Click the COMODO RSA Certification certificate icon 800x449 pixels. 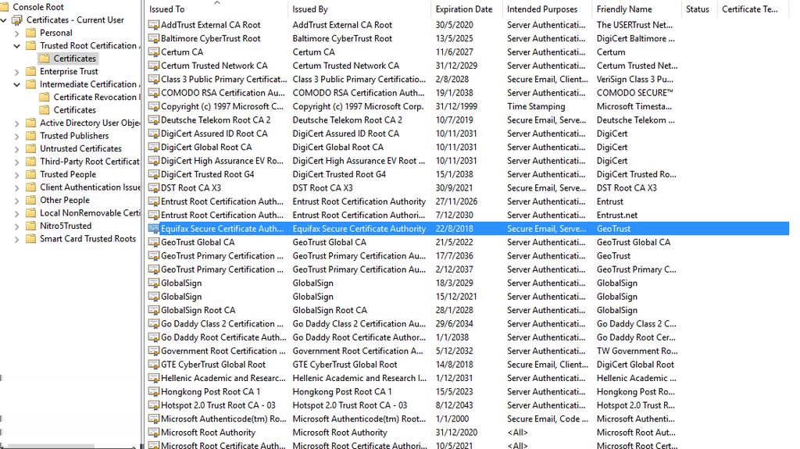tap(154, 93)
